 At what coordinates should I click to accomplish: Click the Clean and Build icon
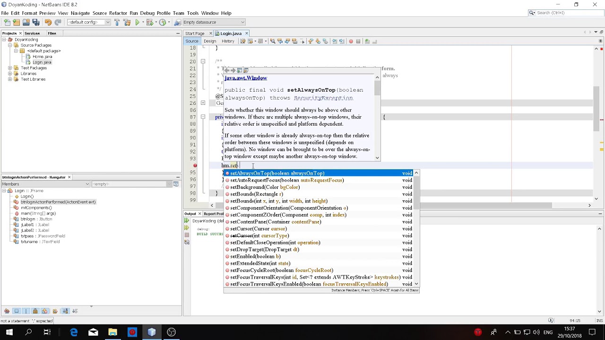coord(127,22)
